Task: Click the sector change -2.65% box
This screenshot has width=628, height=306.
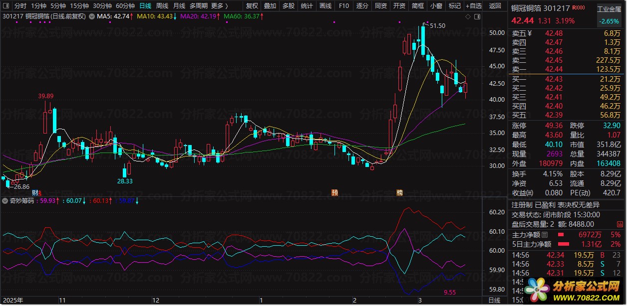Action: pos(608,21)
